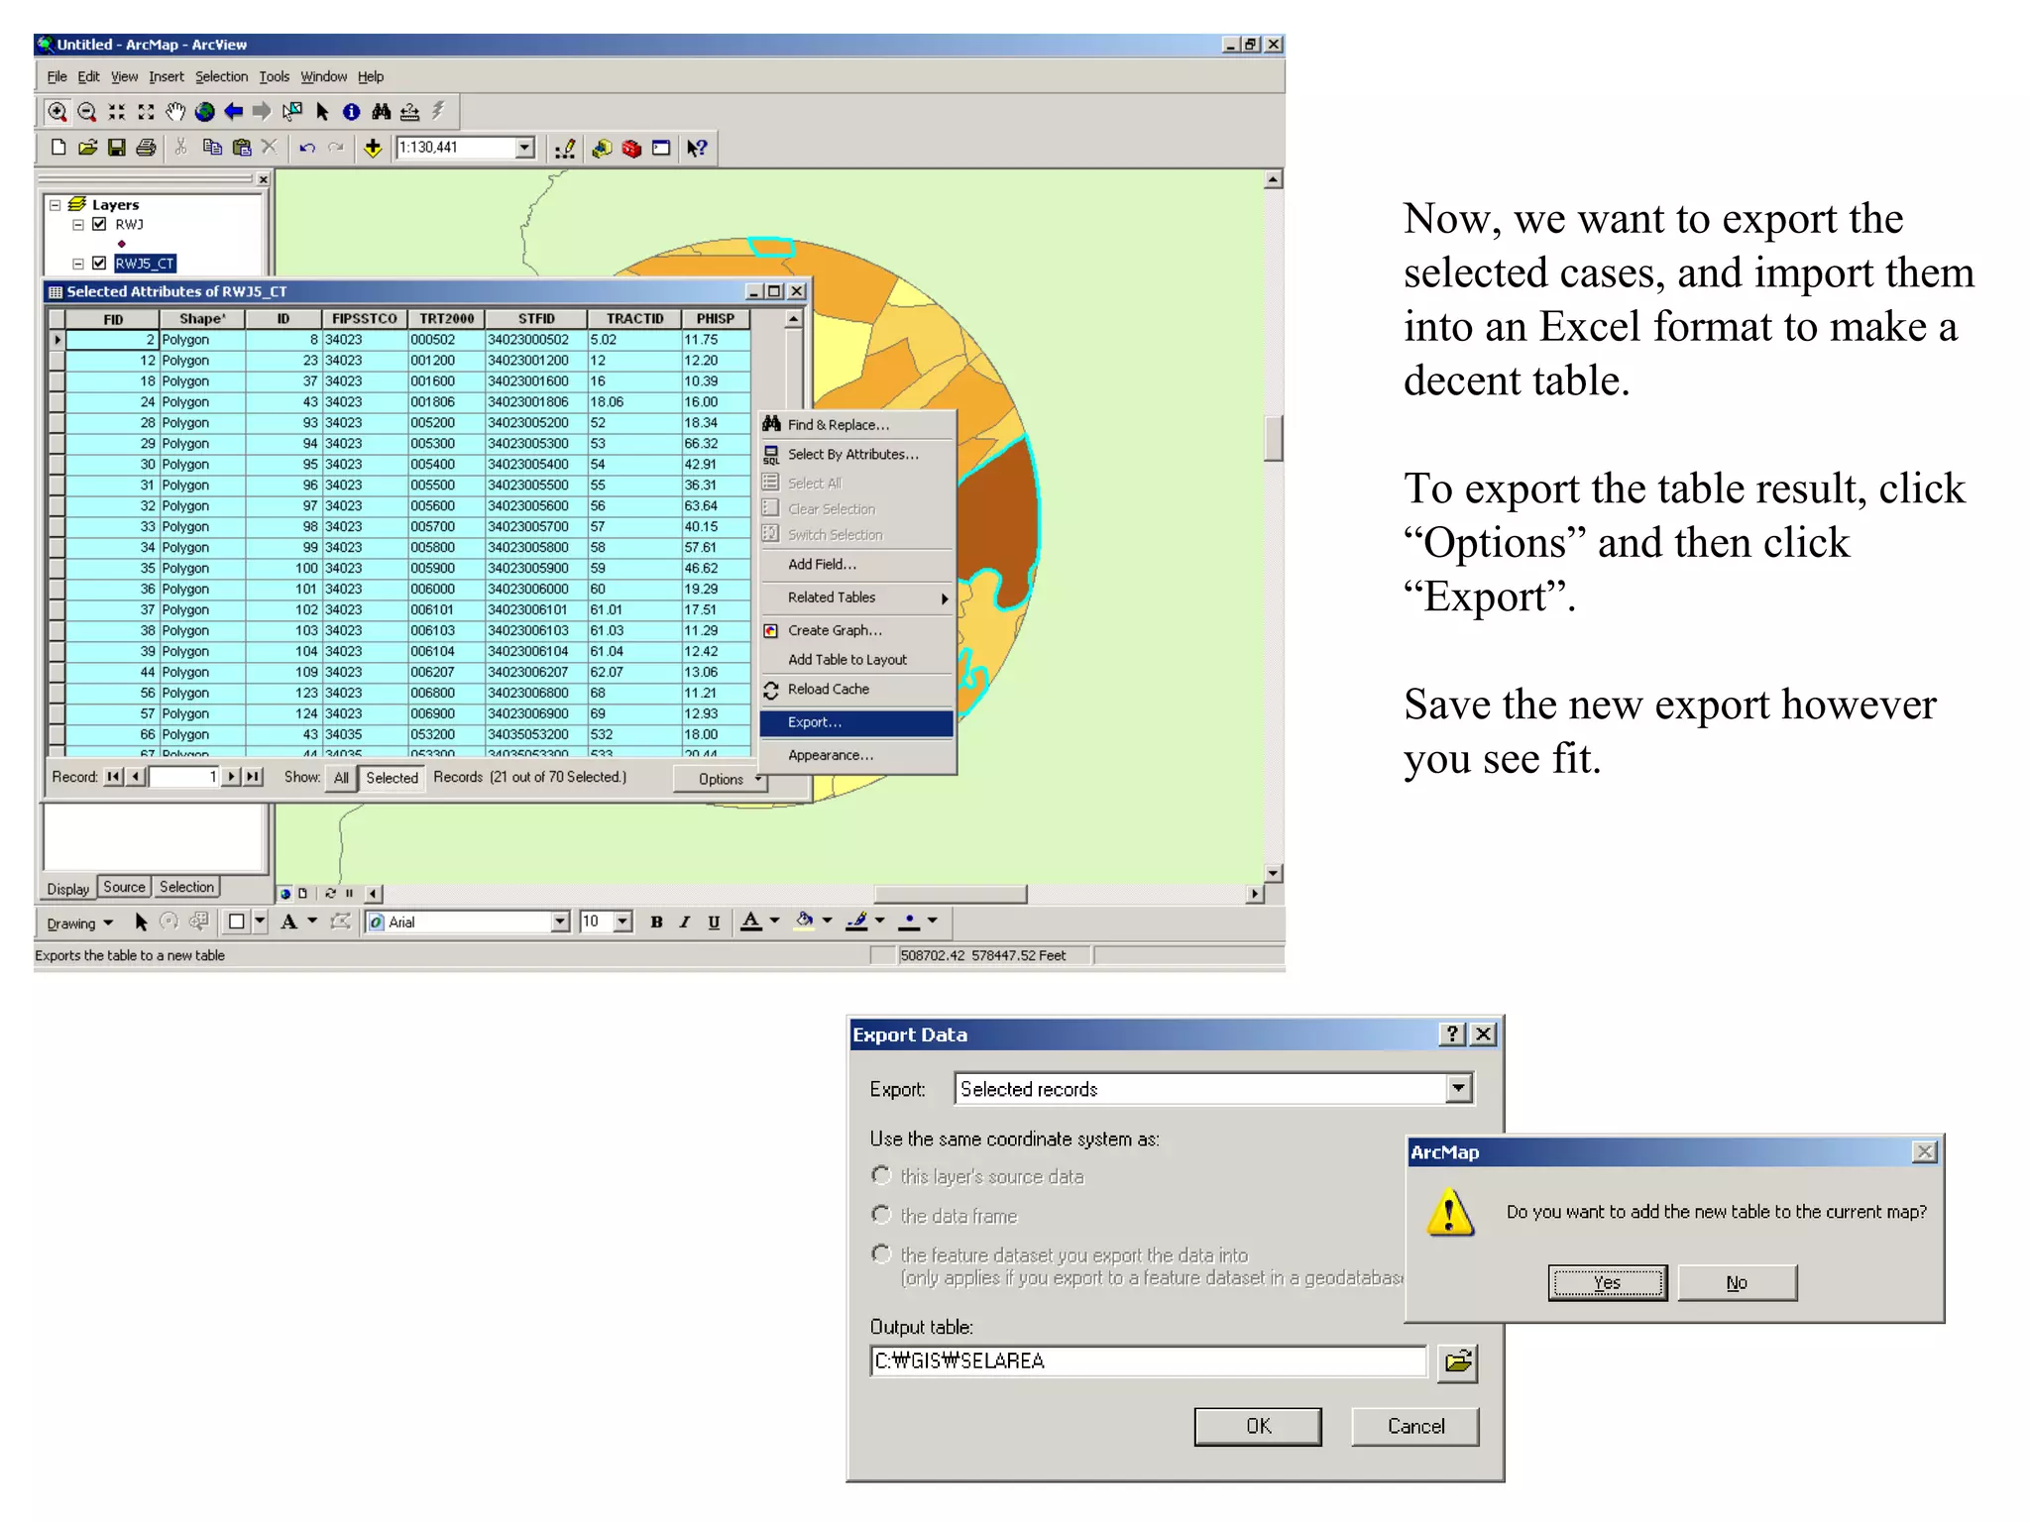Open the table Options dropdown button

tap(722, 779)
